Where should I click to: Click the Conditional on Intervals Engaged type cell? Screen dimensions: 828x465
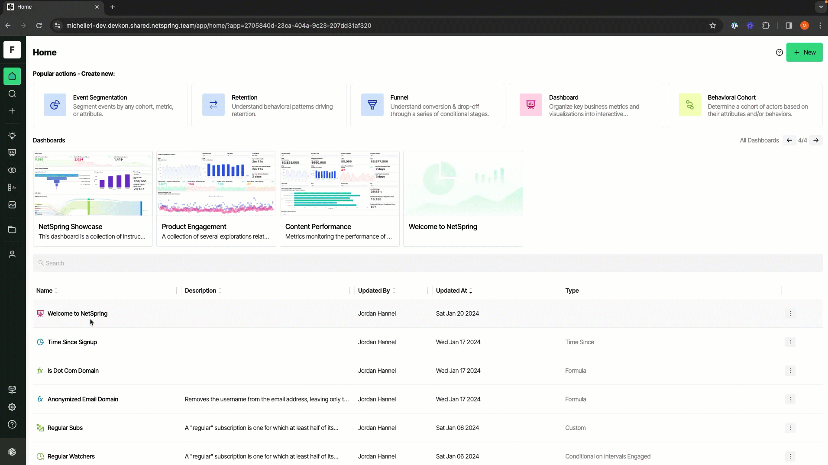pos(608,456)
